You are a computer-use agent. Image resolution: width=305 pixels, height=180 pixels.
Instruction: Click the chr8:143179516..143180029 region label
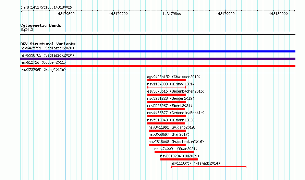coord(46,7)
